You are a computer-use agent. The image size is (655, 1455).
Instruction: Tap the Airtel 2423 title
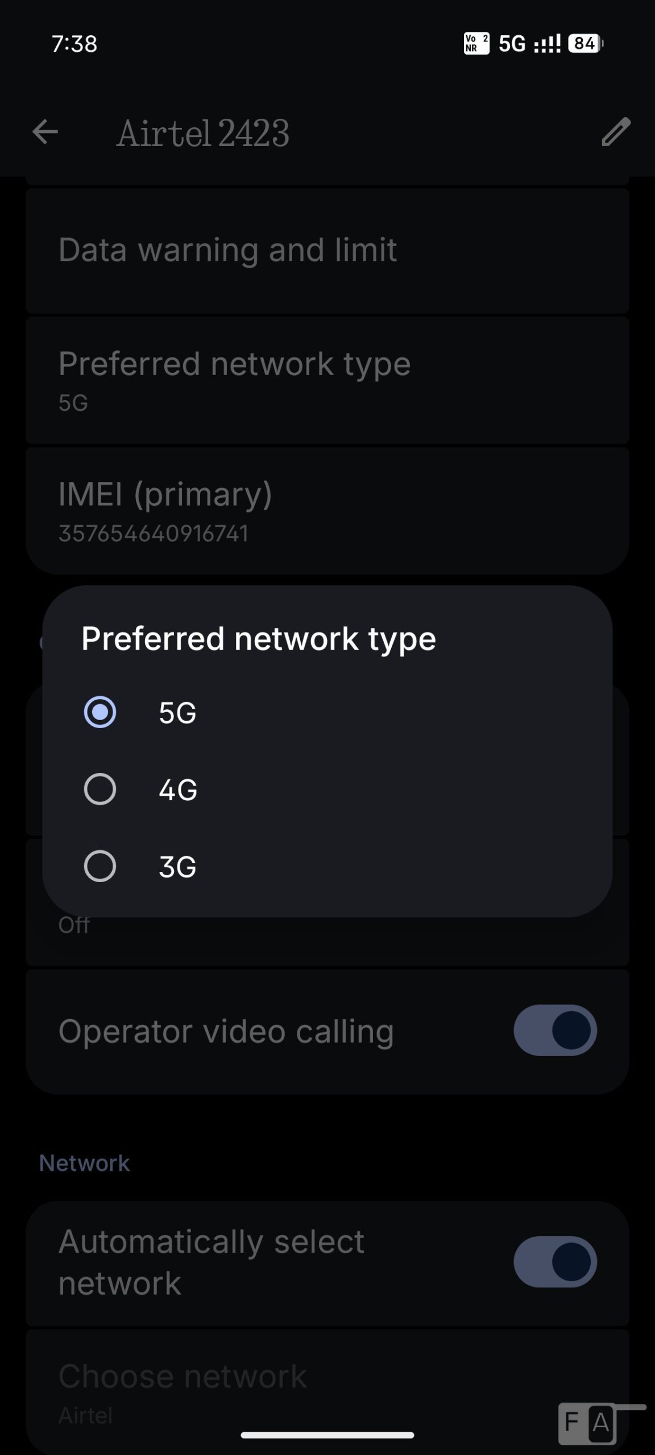pos(203,133)
